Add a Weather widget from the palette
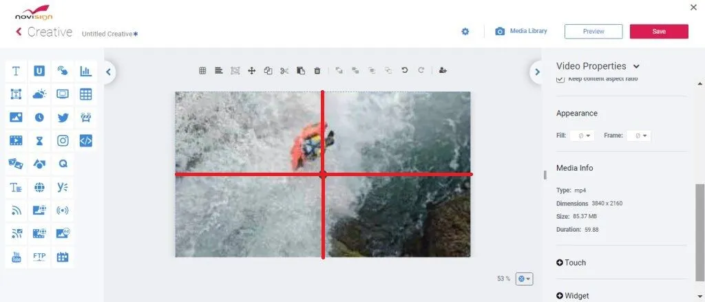Viewport: 705px width, 302px height. [39, 94]
